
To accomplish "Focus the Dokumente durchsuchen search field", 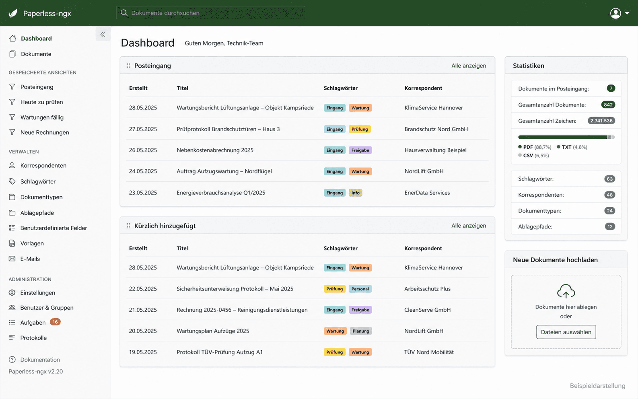I will coord(210,13).
